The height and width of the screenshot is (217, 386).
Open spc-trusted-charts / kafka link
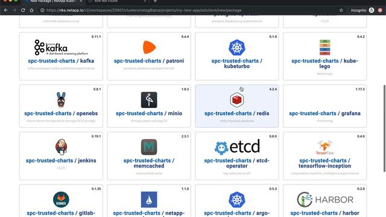pos(61,61)
